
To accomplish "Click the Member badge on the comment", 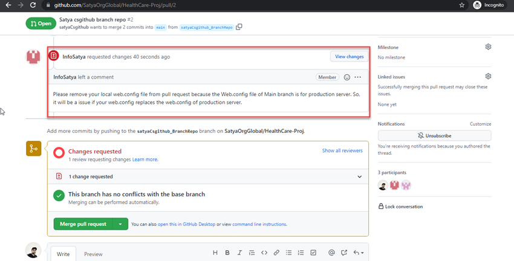I will 327,77.
